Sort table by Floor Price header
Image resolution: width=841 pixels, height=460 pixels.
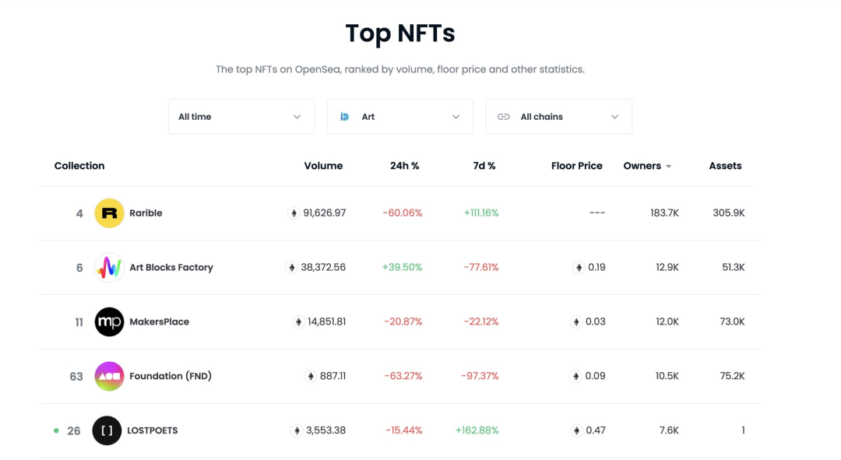point(576,166)
